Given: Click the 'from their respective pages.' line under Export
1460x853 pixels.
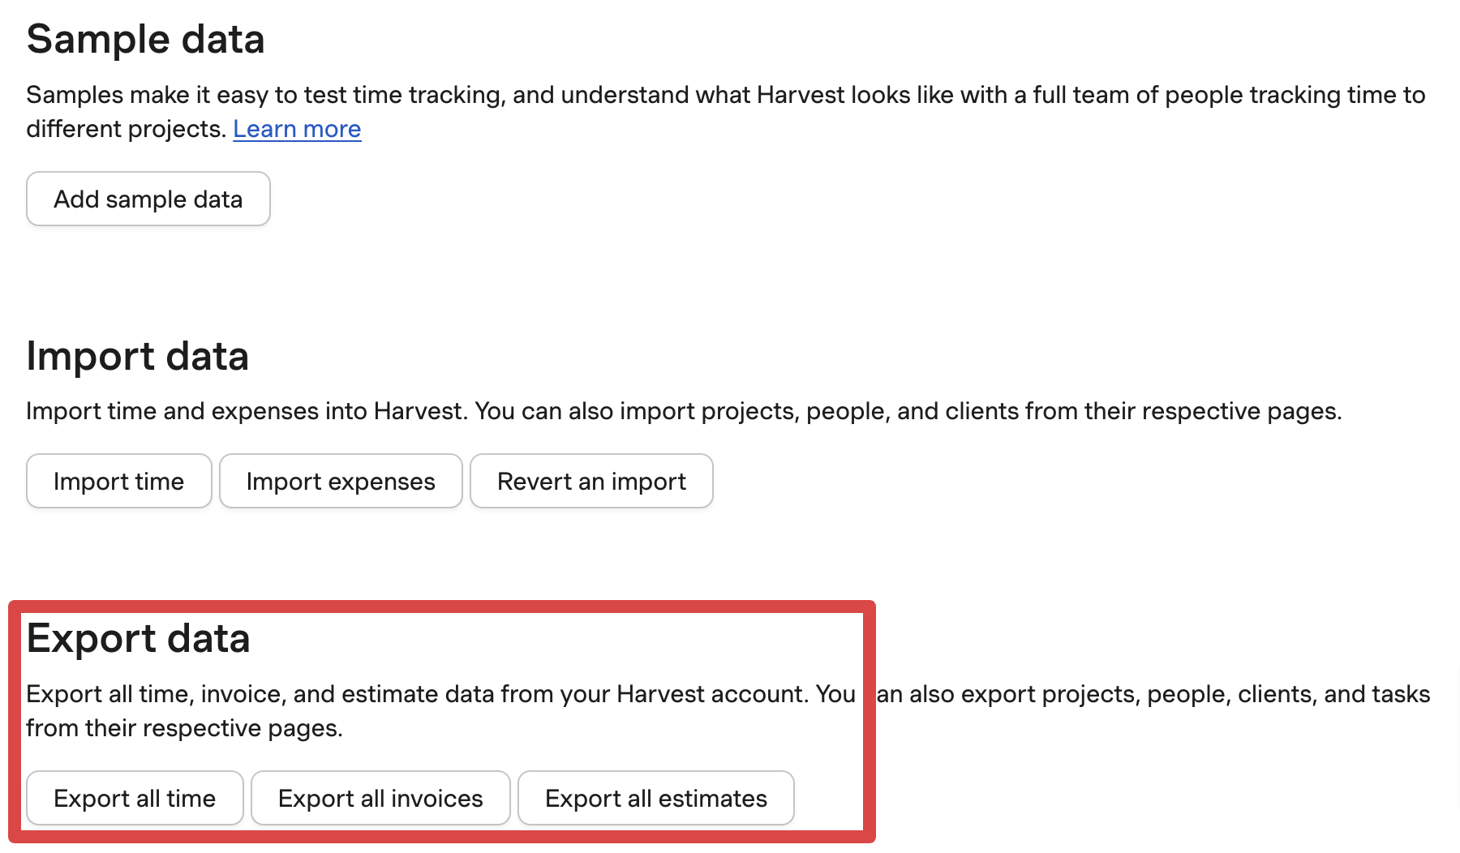Looking at the screenshot, I should point(184,728).
